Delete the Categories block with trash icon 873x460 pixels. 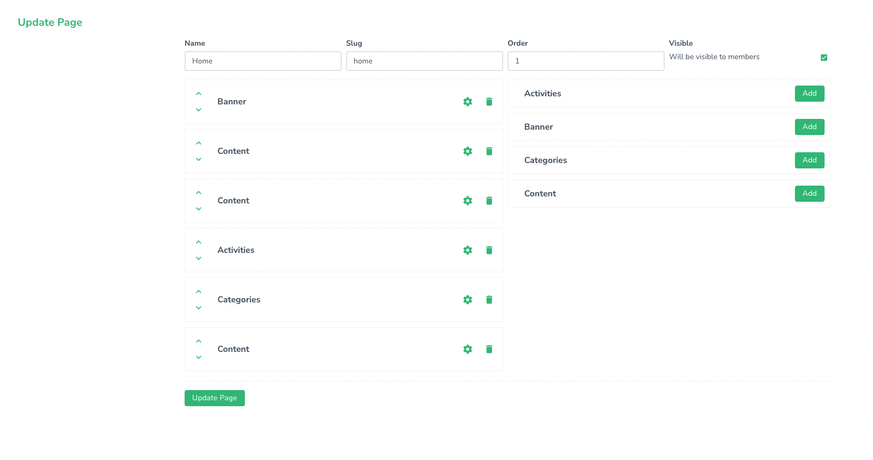pos(489,300)
